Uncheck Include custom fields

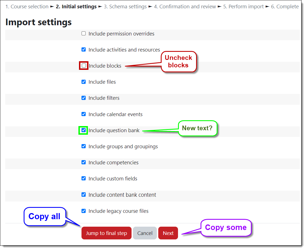coord(83,178)
